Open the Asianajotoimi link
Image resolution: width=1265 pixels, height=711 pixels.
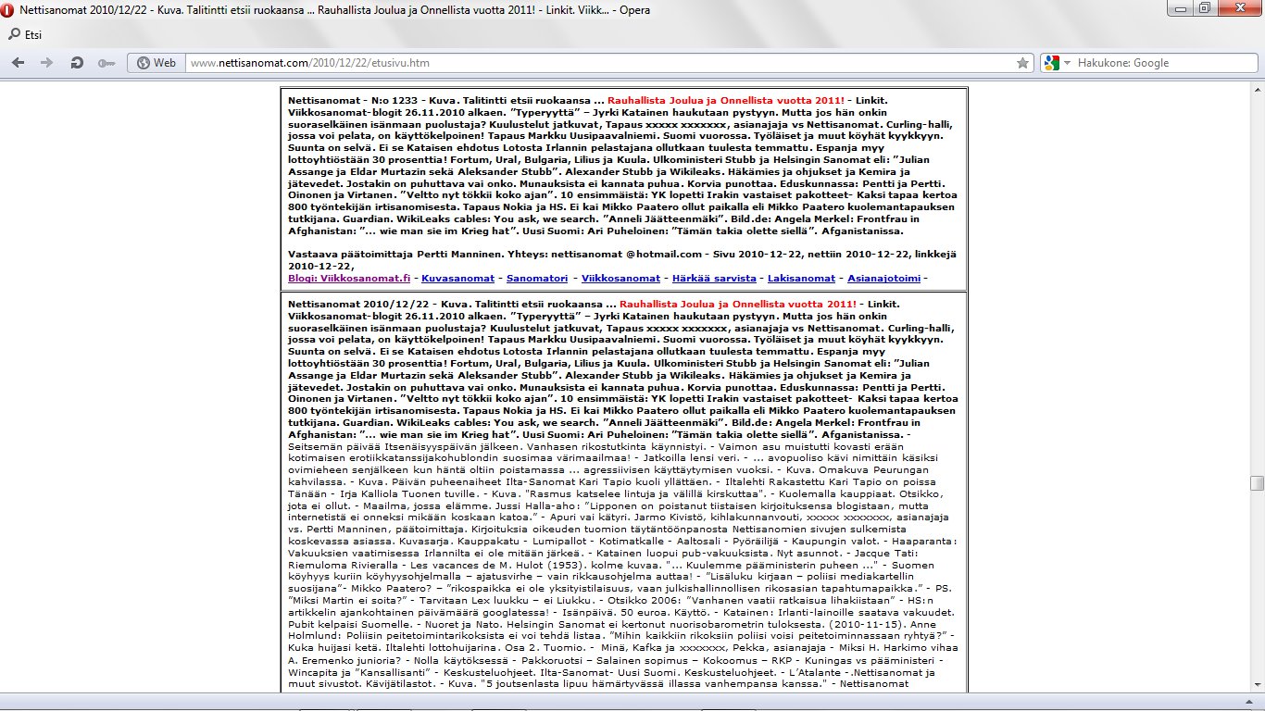coord(883,278)
